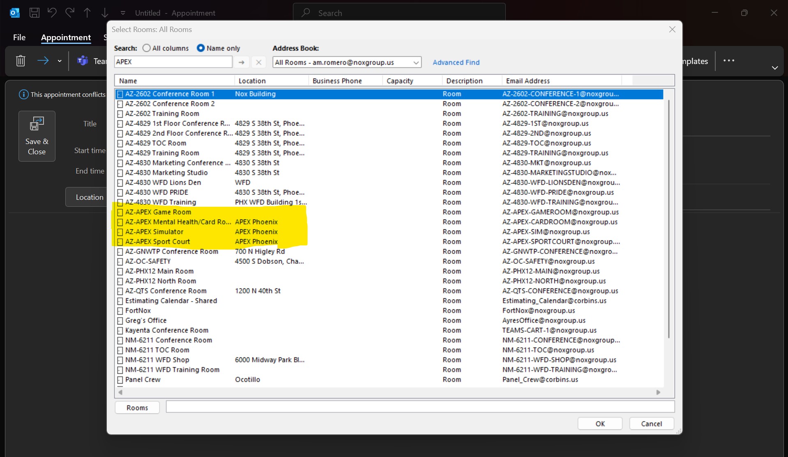This screenshot has width=788, height=457.
Task: Select AZ-2602 Conference Room 2 row
Action: point(389,104)
